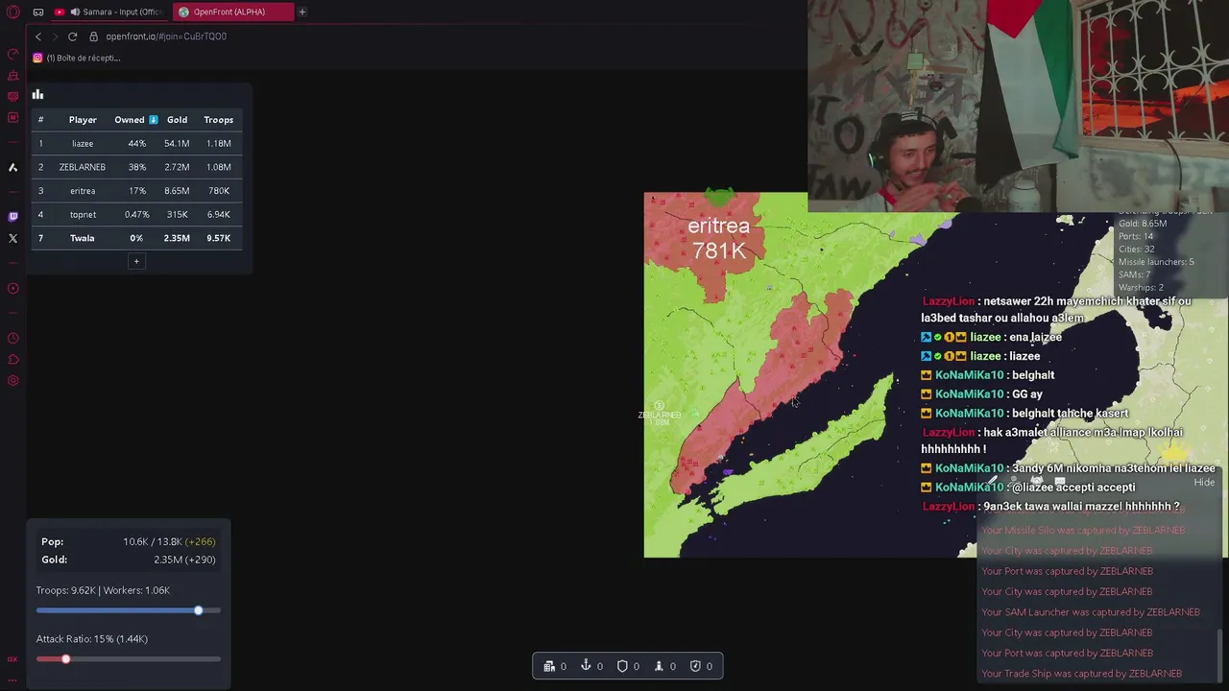Click the Pop: 10.6K / 13.8K value
The height and width of the screenshot is (691, 1229).
(169, 541)
